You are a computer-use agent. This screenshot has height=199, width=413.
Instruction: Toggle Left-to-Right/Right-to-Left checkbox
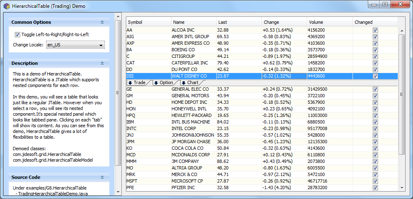(17, 34)
